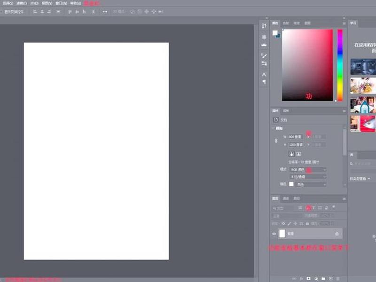Viewport: 376px width, 282px height.
Task: Switch to the 通道 tab
Action: (286, 198)
